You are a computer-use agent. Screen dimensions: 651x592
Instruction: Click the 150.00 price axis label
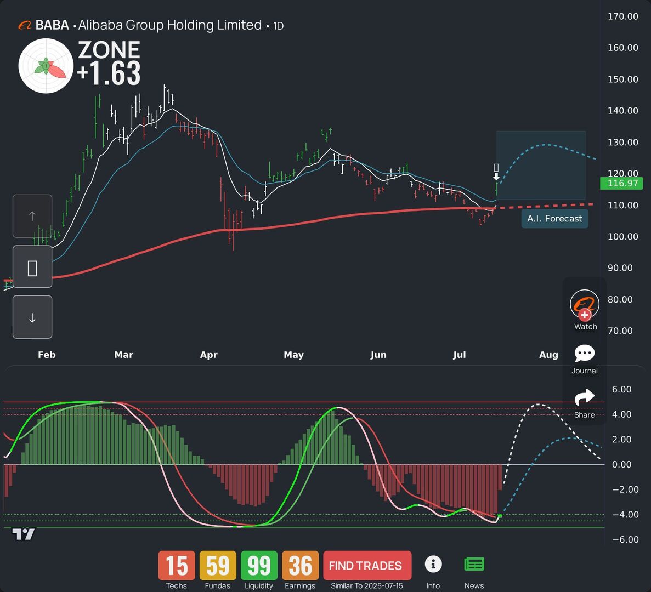tap(623, 79)
